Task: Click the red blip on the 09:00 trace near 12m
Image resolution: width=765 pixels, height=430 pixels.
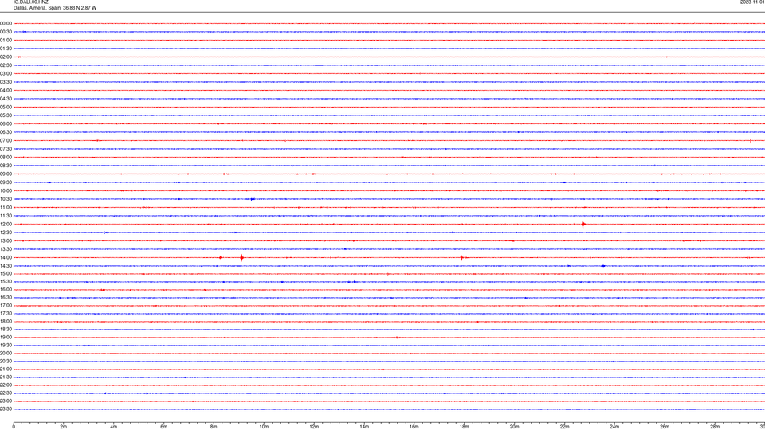Action: (312, 174)
